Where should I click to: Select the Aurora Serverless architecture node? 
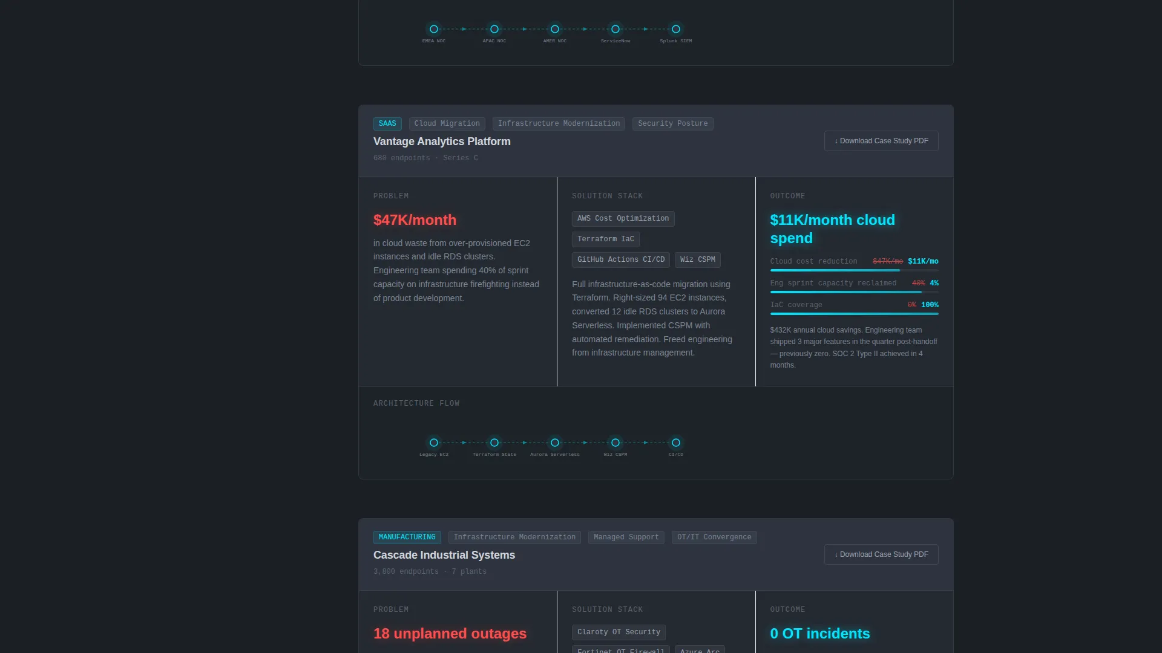(x=555, y=443)
